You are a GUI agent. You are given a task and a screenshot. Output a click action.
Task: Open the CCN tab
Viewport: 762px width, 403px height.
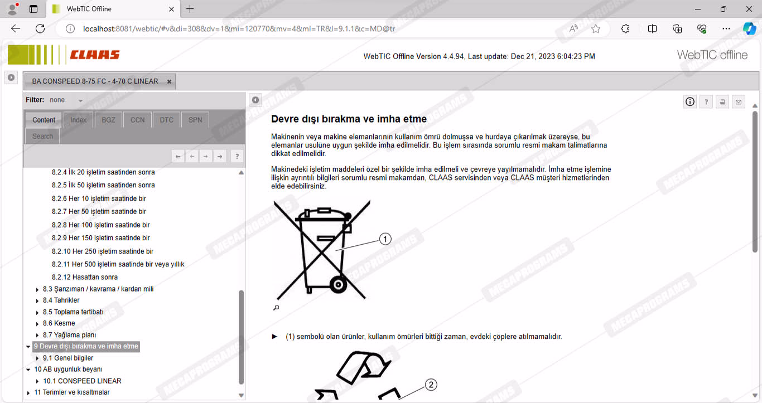click(137, 120)
